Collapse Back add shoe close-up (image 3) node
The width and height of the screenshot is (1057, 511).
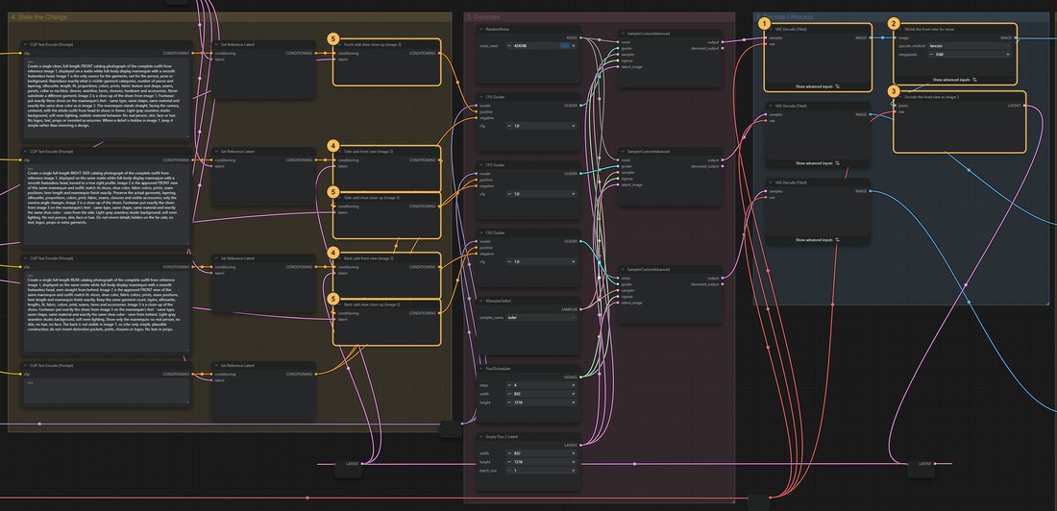339,304
